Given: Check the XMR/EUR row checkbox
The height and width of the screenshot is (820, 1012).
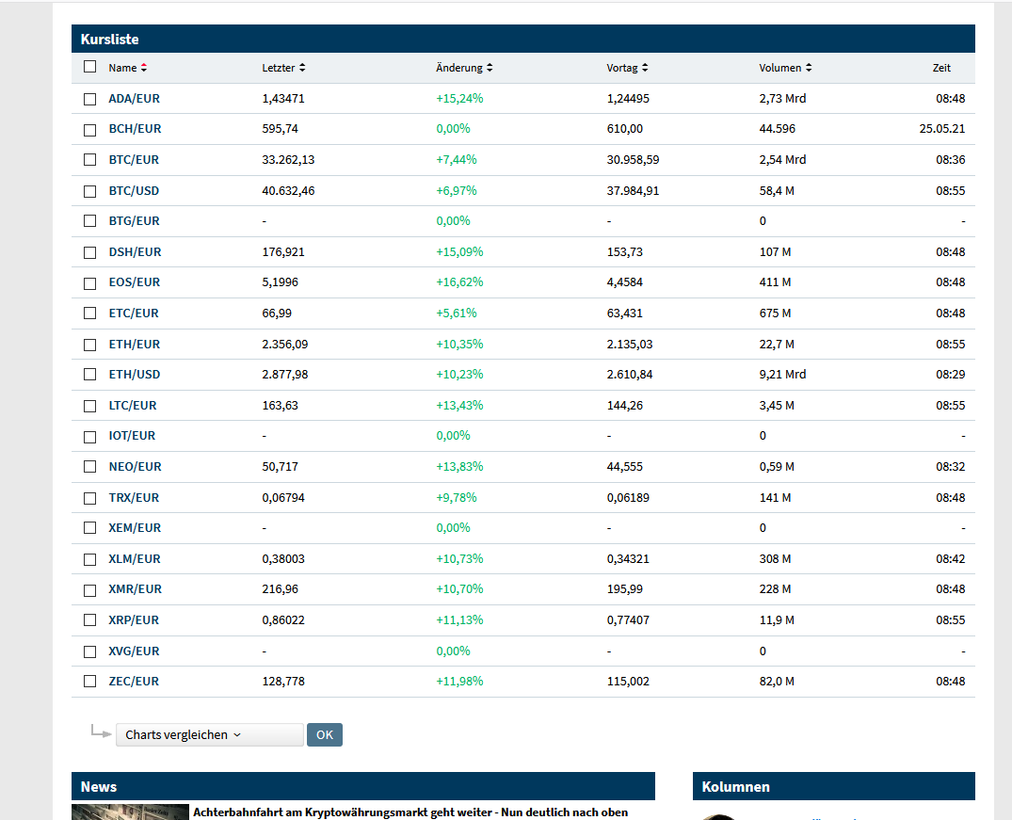Looking at the screenshot, I should pos(89,590).
